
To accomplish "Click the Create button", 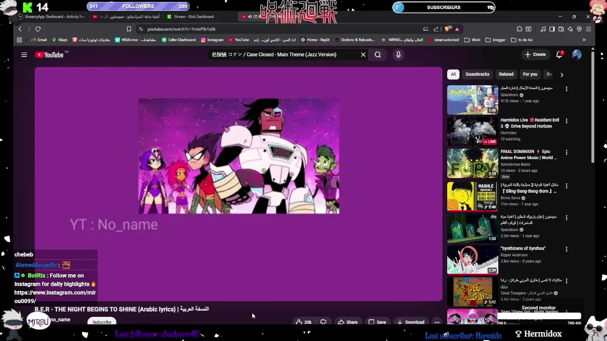I will point(535,54).
